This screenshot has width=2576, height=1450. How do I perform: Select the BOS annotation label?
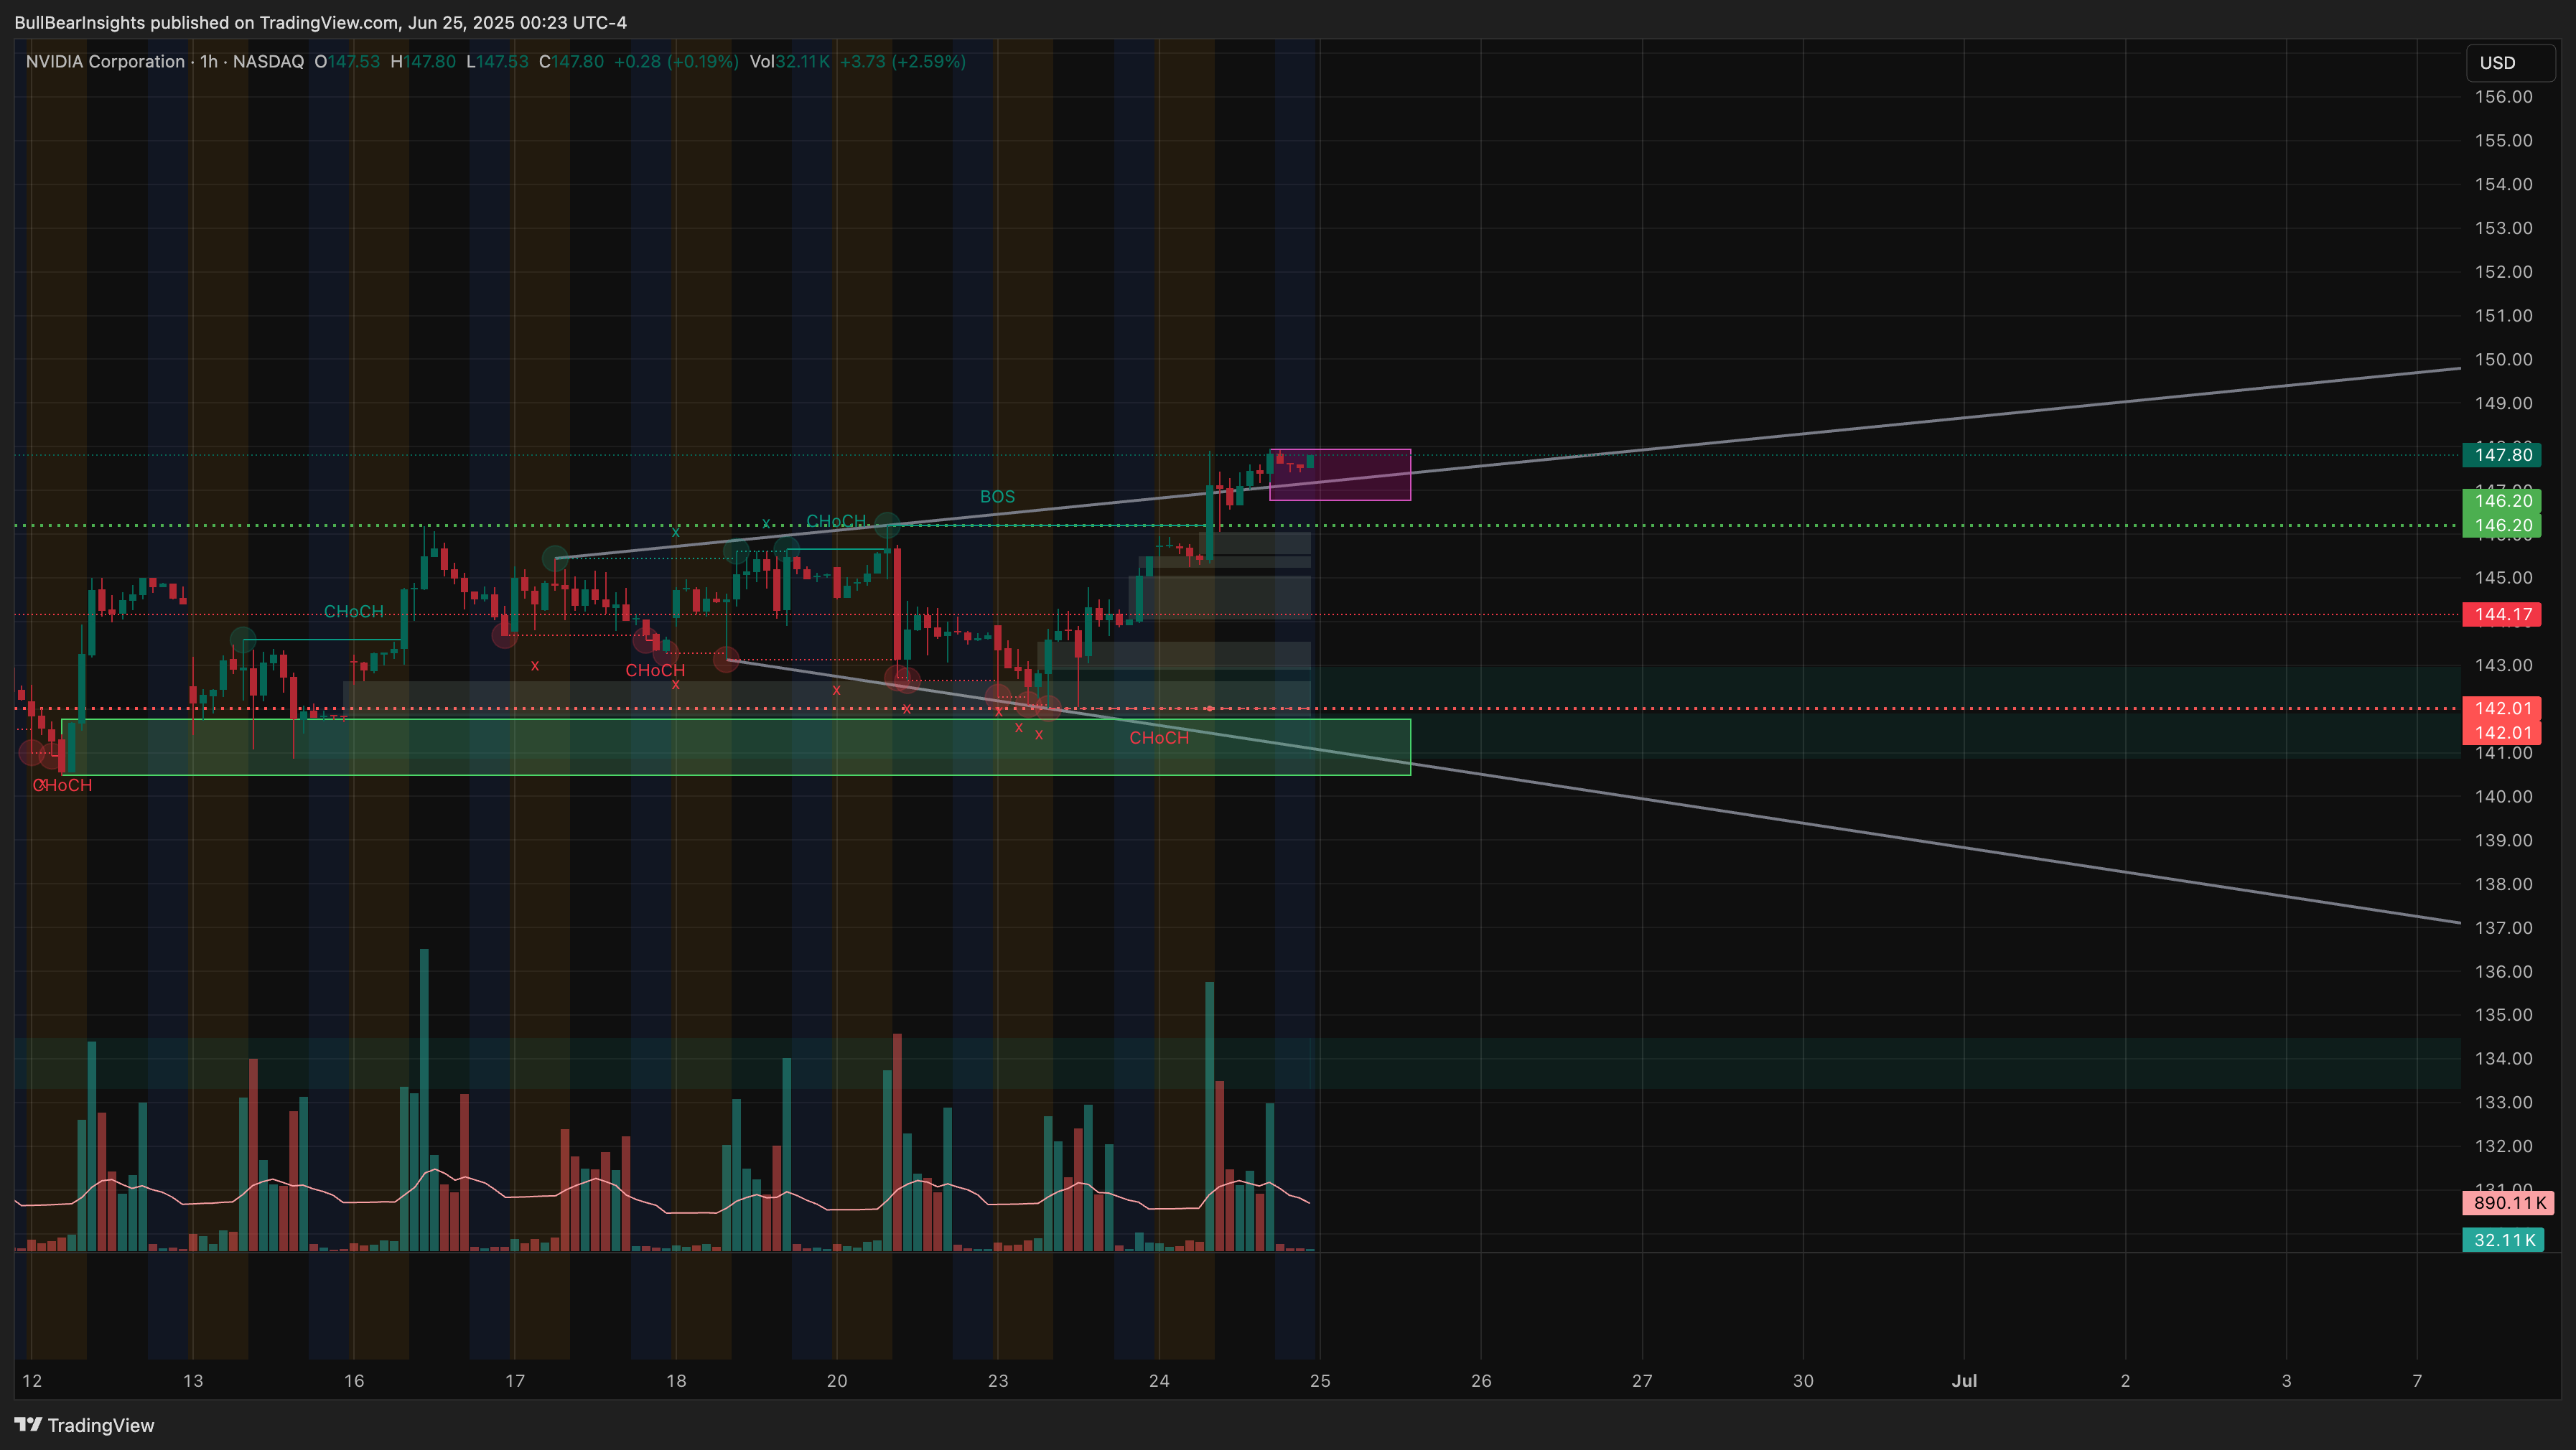click(x=997, y=497)
